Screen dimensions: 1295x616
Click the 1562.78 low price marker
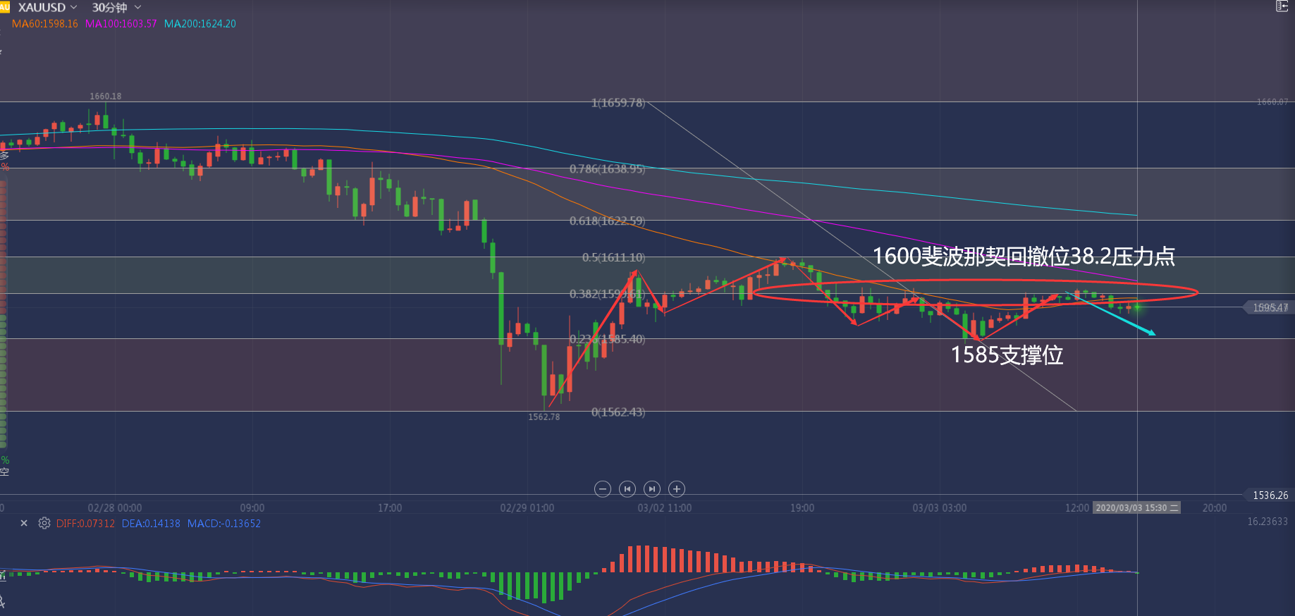(544, 417)
